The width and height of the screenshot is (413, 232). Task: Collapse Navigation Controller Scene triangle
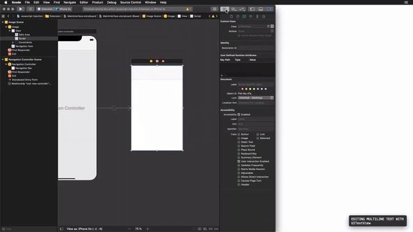click(3, 59)
